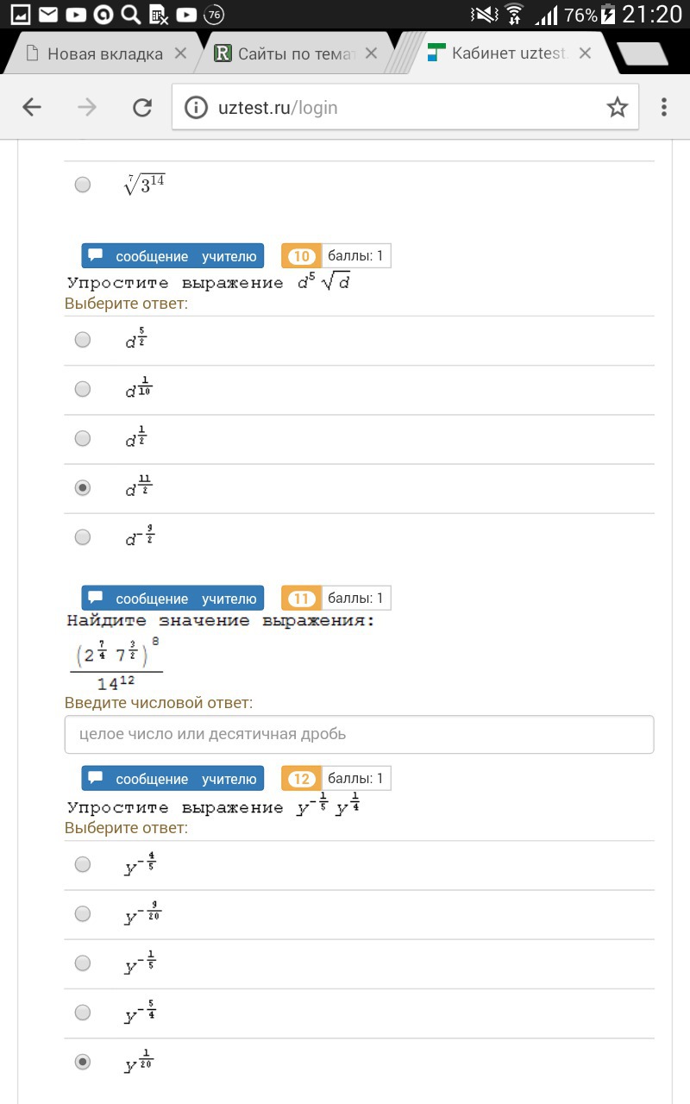
Task: Go back to the previous page
Action: coord(32,107)
